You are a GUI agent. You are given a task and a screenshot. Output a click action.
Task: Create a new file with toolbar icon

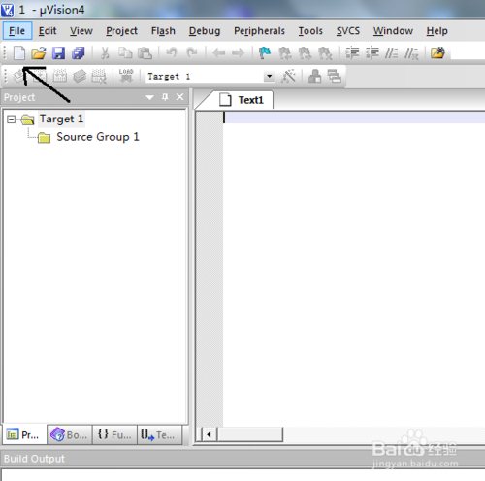(19, 52)
